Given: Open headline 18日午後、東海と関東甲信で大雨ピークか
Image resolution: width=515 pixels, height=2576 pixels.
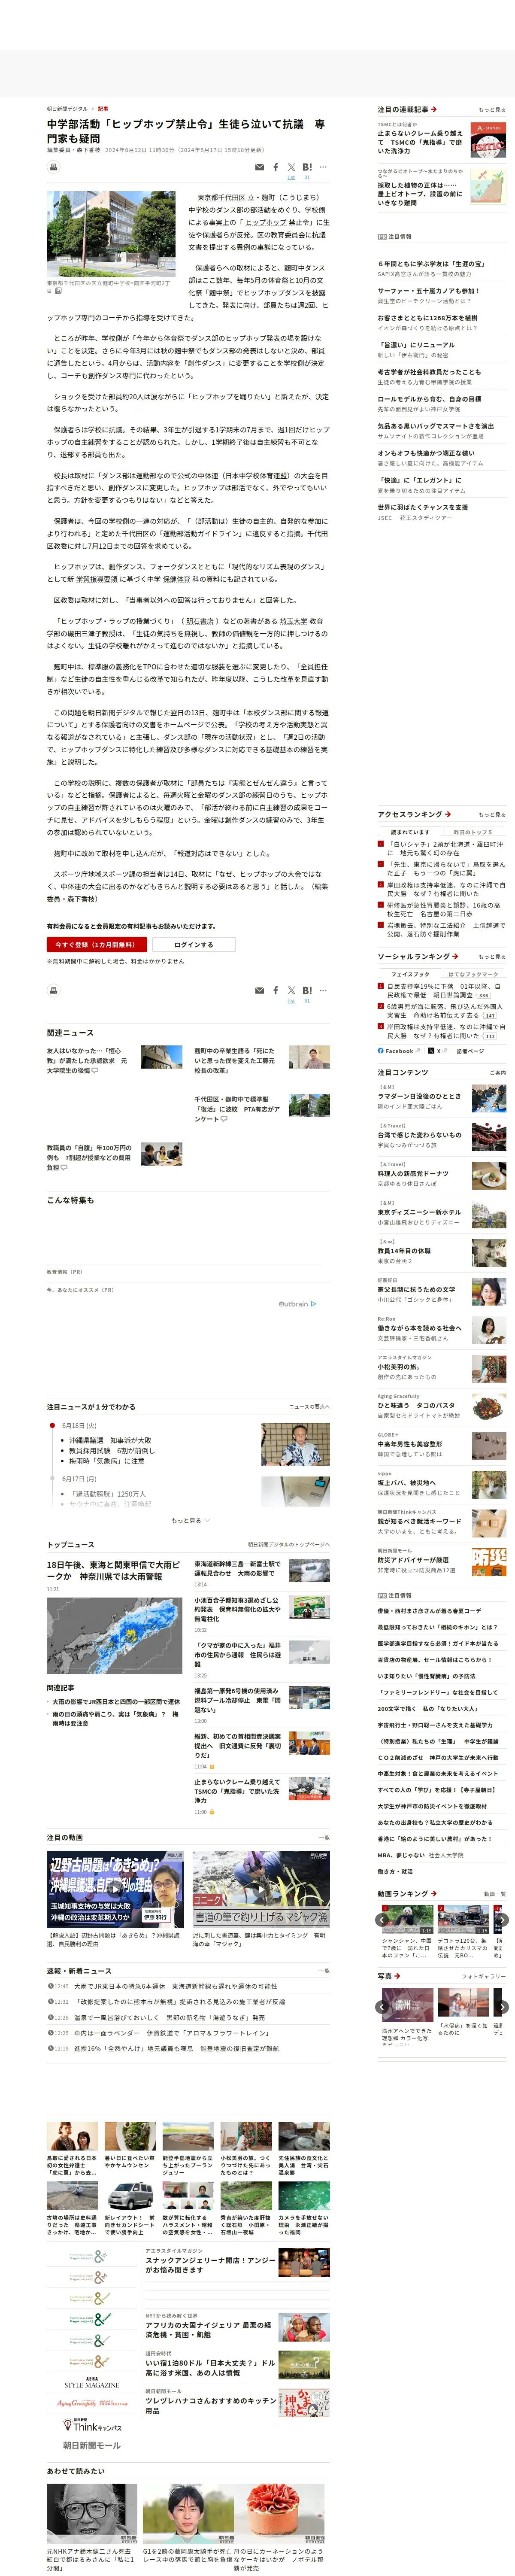Looking at the screenshot, I should tap(114, 1570).
